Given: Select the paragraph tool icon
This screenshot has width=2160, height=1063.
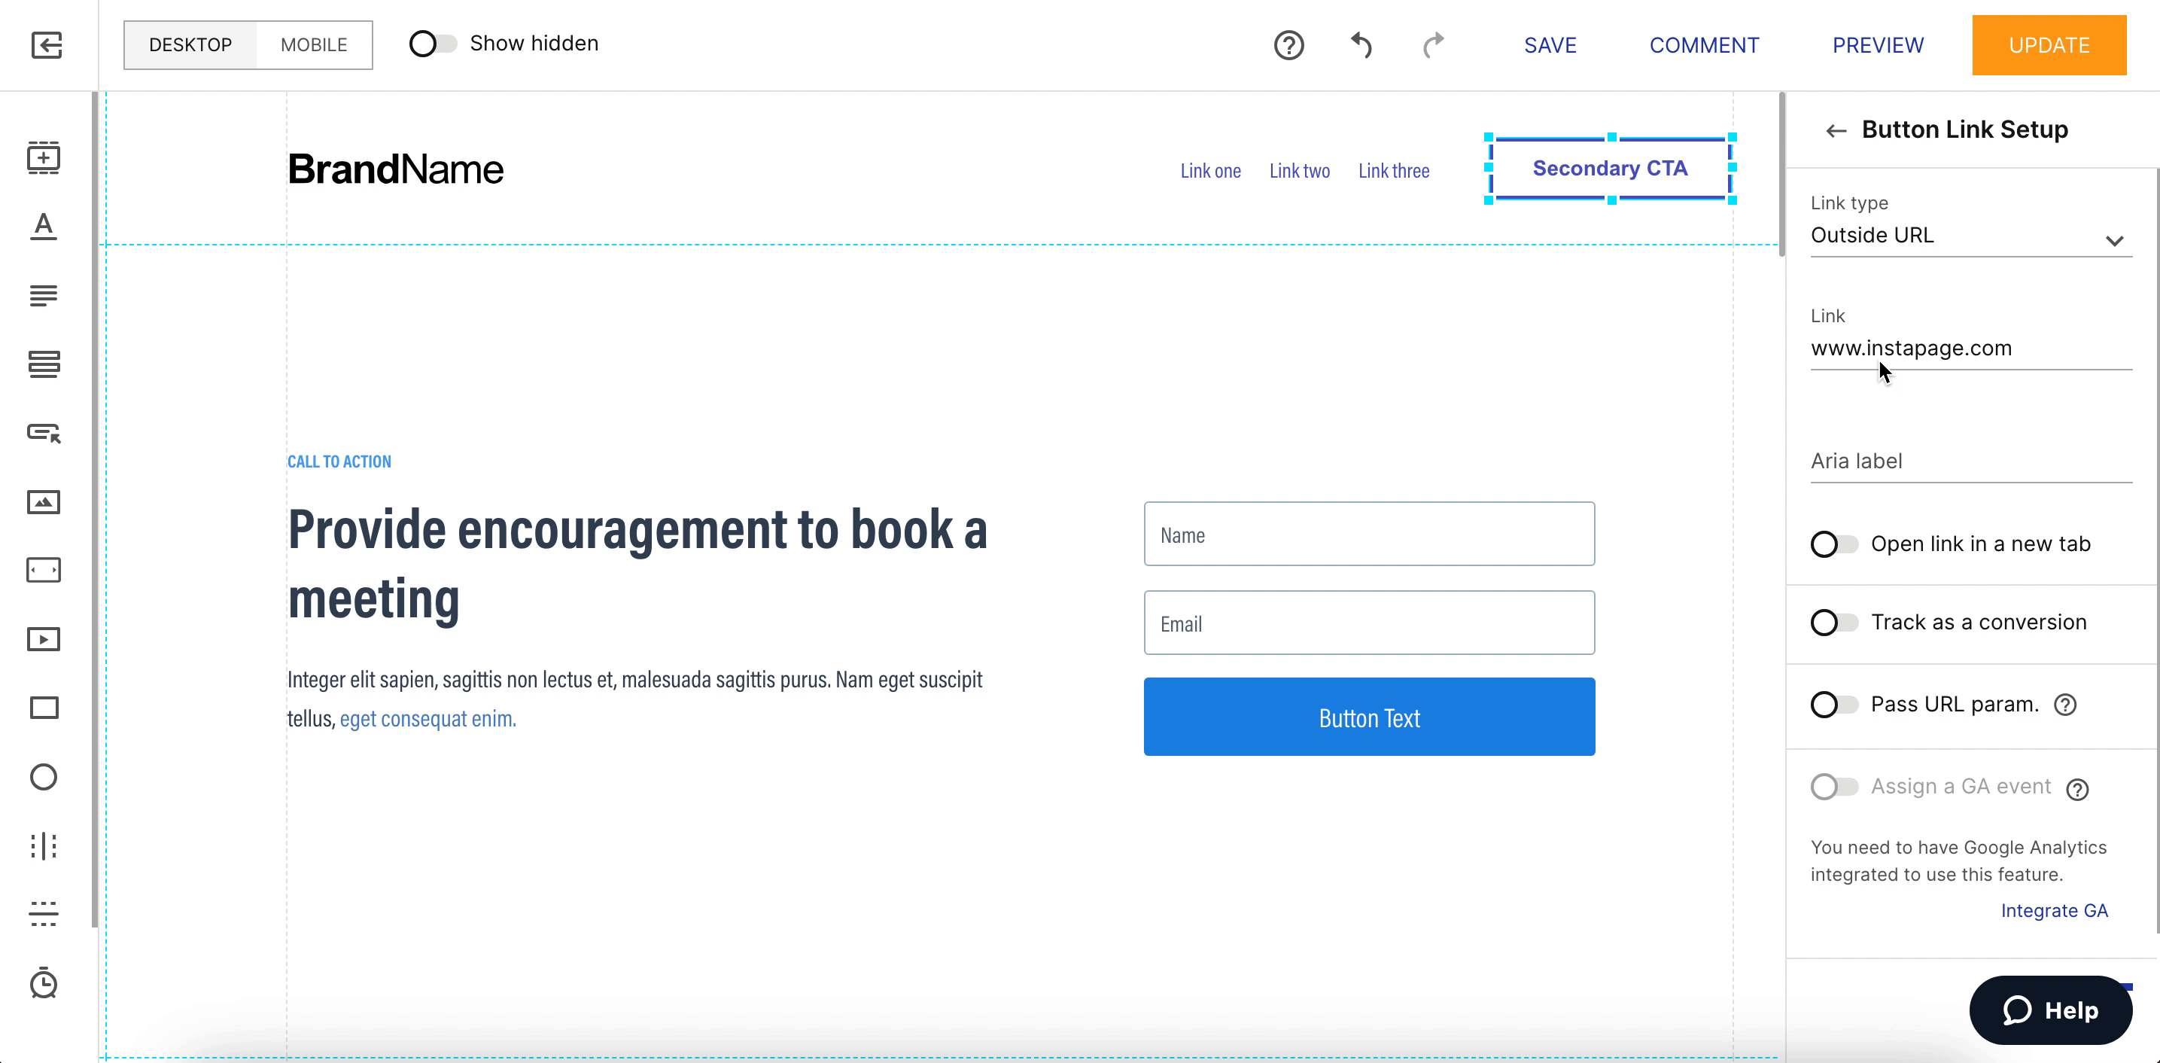Looking at the screenshot, I should pyautogui.click(x=44, y=295).
